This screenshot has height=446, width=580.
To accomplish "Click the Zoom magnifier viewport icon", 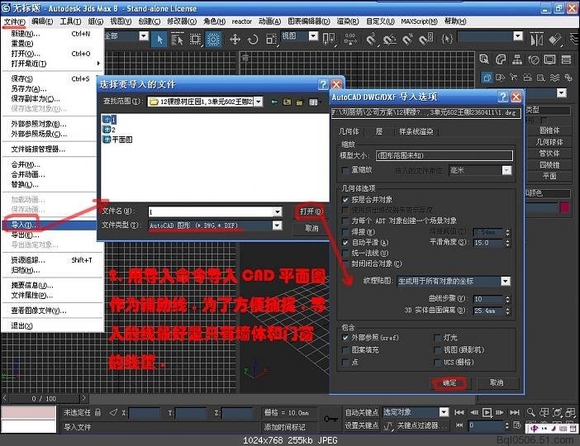I will click(x=530, y=412).
